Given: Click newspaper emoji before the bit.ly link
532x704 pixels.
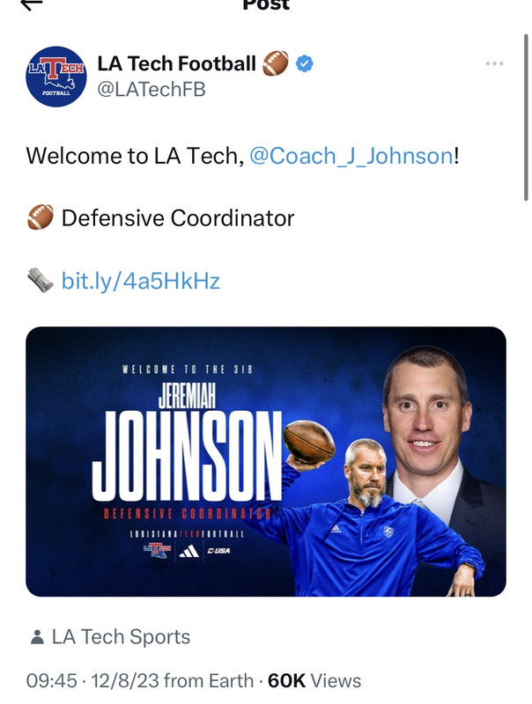Looking at the screenshot, I should pos(41,281).
